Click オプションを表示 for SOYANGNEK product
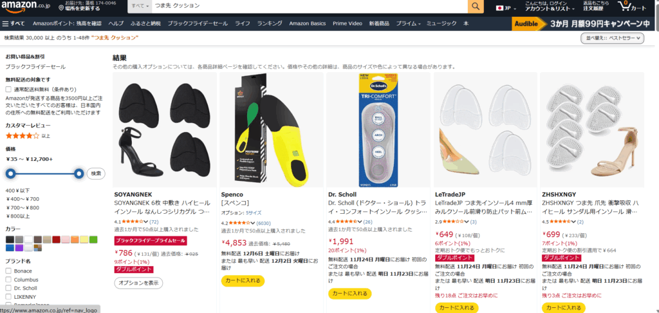659x313 pixels. (139, 283)
